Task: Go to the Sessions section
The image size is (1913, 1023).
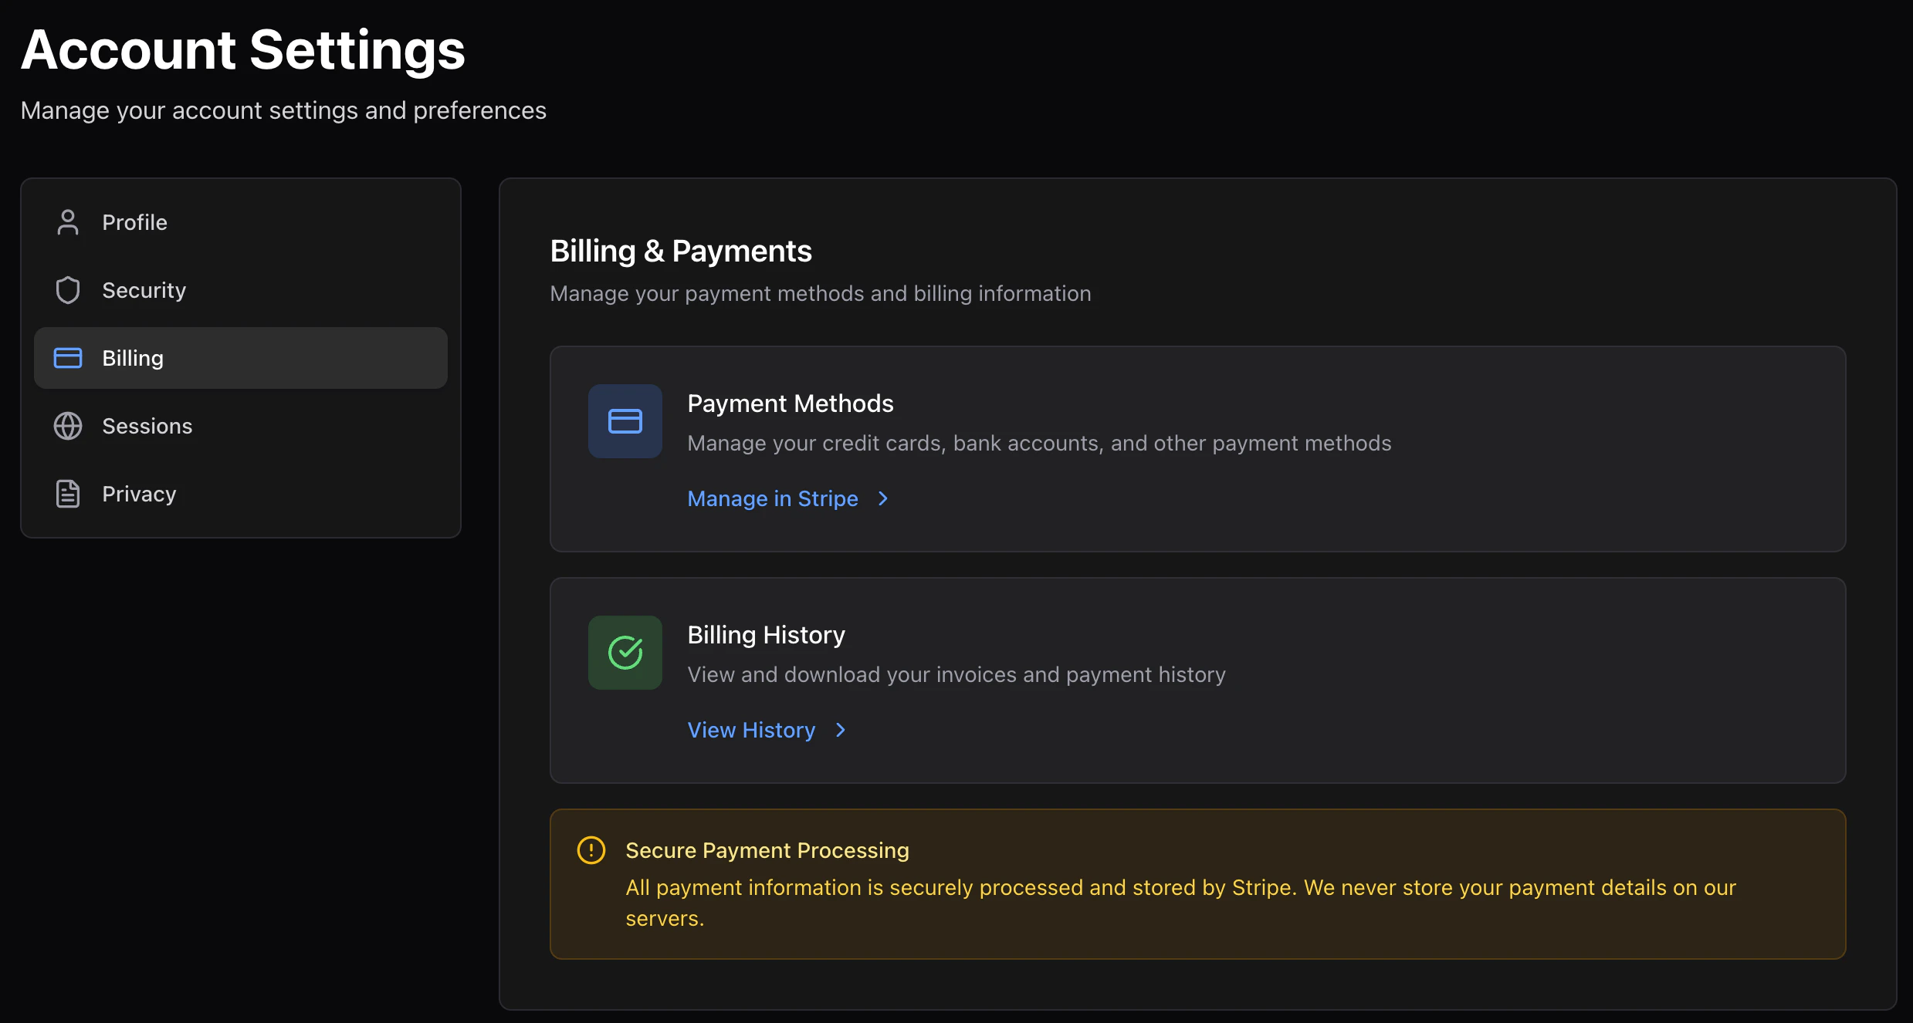Action: click(x=241, y=426)
